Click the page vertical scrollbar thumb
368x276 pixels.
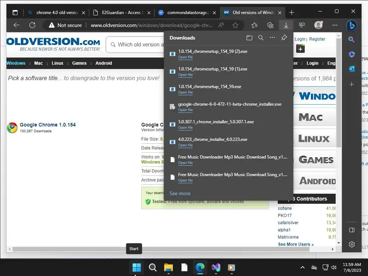pos(339,93)
